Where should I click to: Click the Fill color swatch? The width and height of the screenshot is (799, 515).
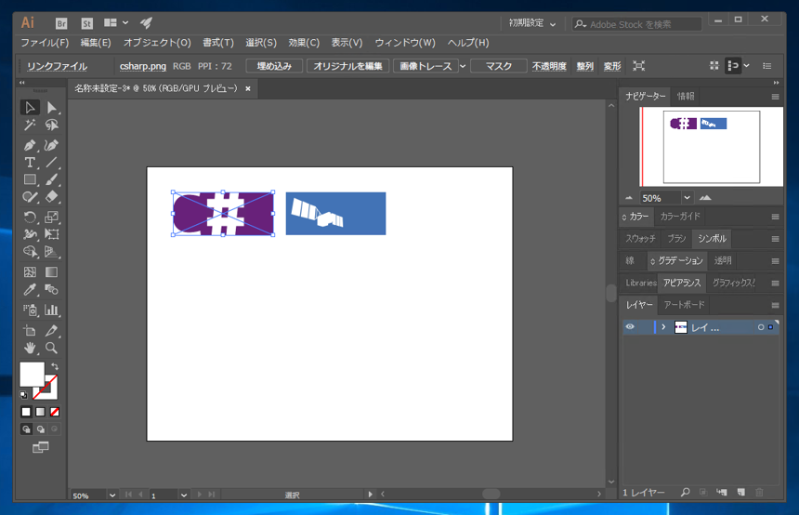(33, 375)
